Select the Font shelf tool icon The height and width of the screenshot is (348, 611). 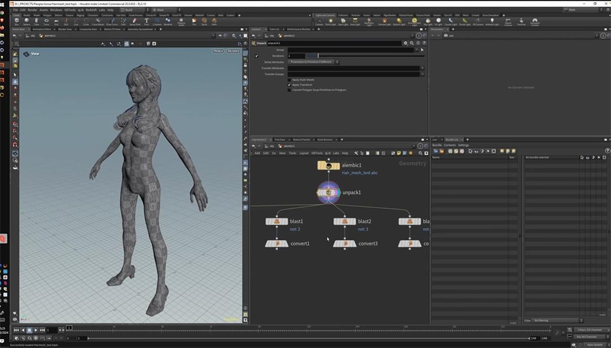coord(147,21)
